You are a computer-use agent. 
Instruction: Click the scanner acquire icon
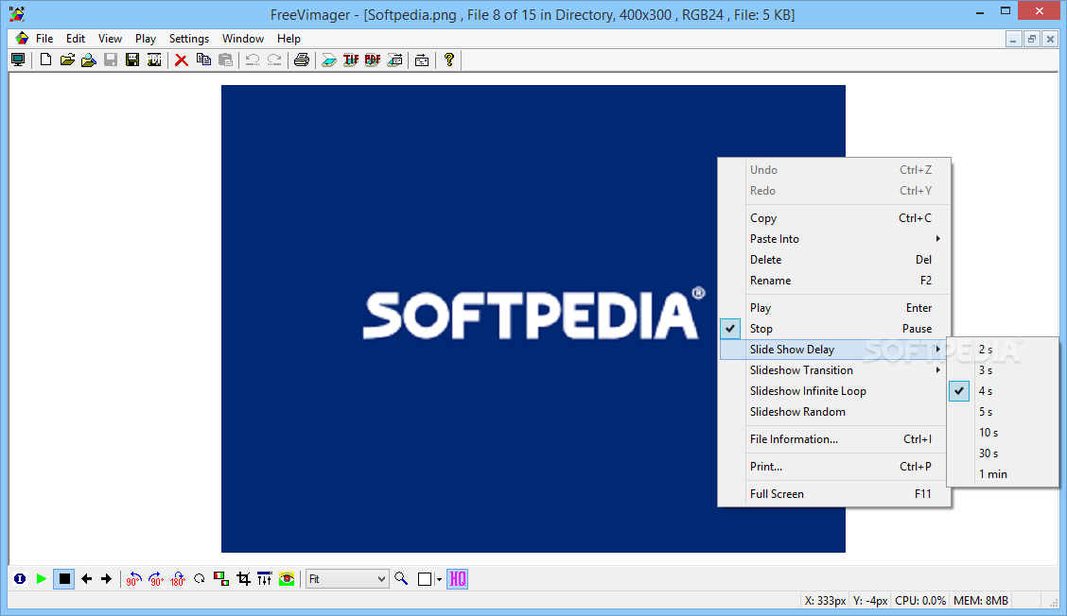328,60
